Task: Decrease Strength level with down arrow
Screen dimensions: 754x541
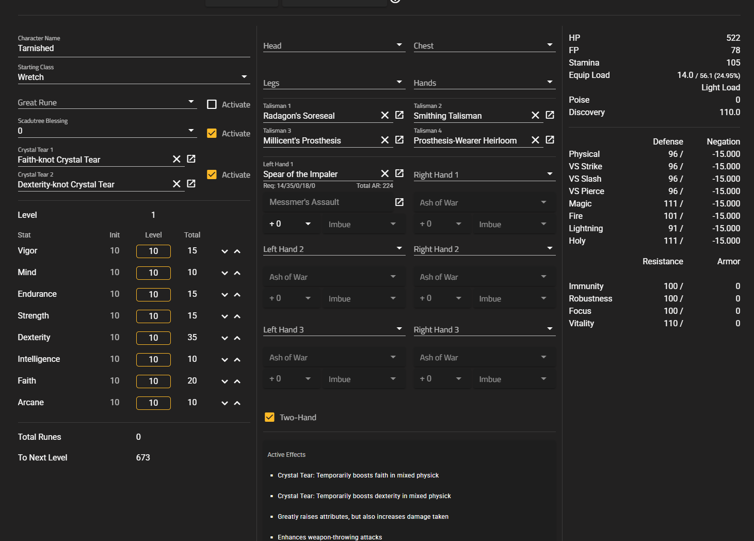Action: tap(224, 316)
